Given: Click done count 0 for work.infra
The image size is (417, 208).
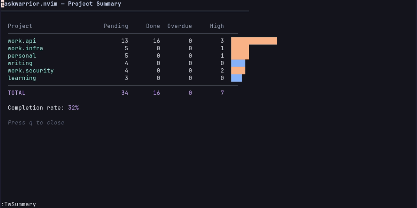Looking at the screenshot, I should pyautogui.click(x=158, y=48).
